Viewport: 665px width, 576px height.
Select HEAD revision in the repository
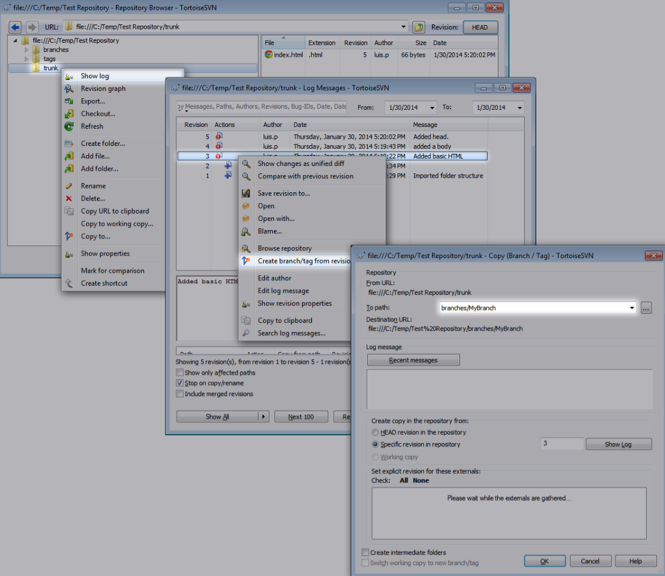[375, 432]
